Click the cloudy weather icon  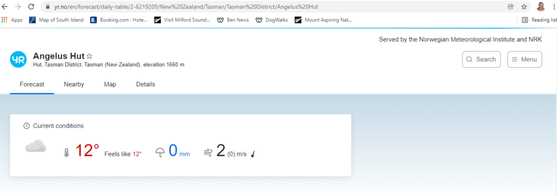coord(36,146)
